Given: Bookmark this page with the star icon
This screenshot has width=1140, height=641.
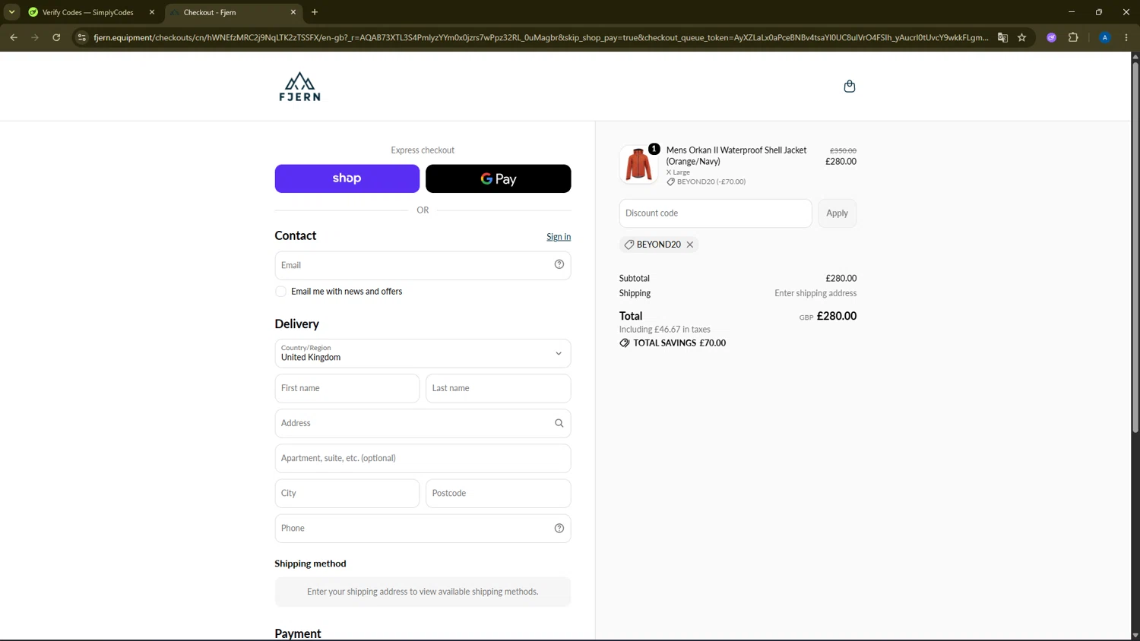Looking at the screenshot, I should click(1022, 37).
